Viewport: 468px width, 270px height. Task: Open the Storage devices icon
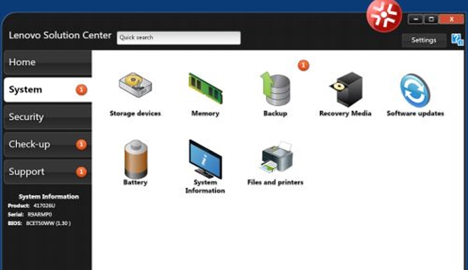click(135, 86)
